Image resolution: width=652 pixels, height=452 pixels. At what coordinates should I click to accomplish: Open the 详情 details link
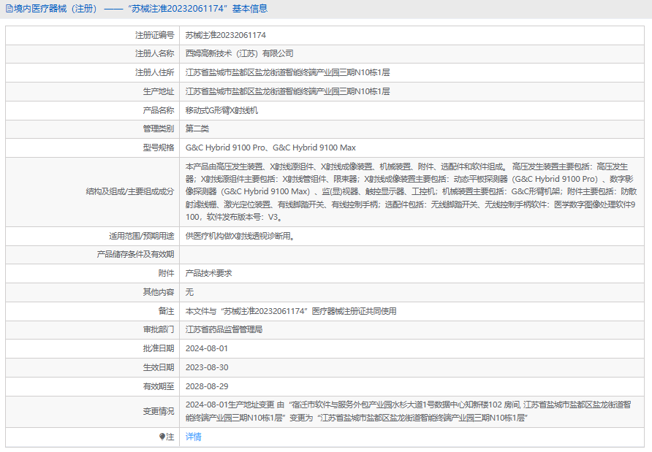pyautogui.click(x=193, y=437)
